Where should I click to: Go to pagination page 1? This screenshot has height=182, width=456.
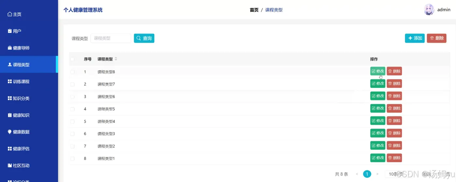367,174
